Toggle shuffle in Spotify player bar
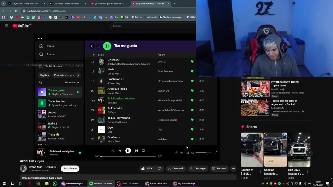333x187 pixels. point(113,151)
